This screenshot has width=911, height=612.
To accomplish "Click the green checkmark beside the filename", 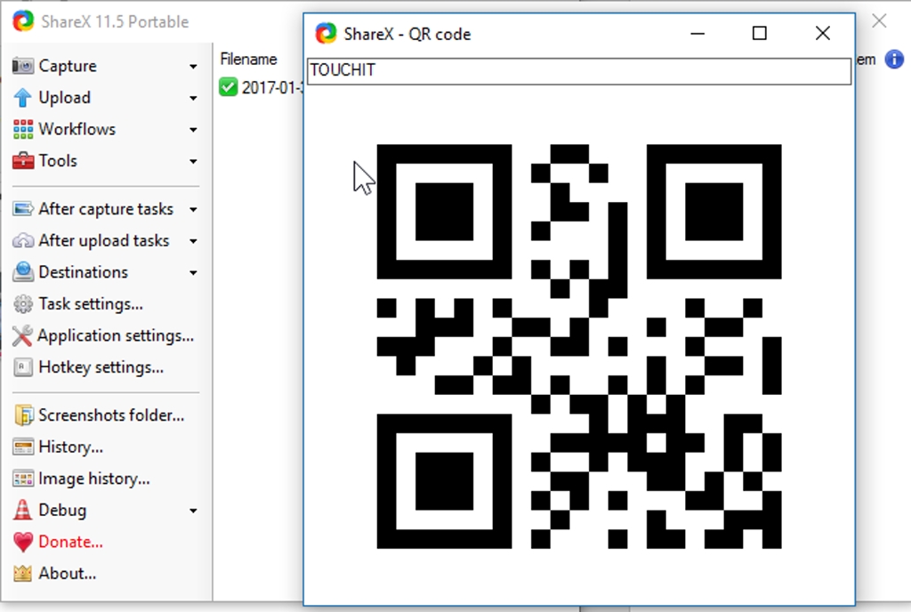I will [229, 87].
